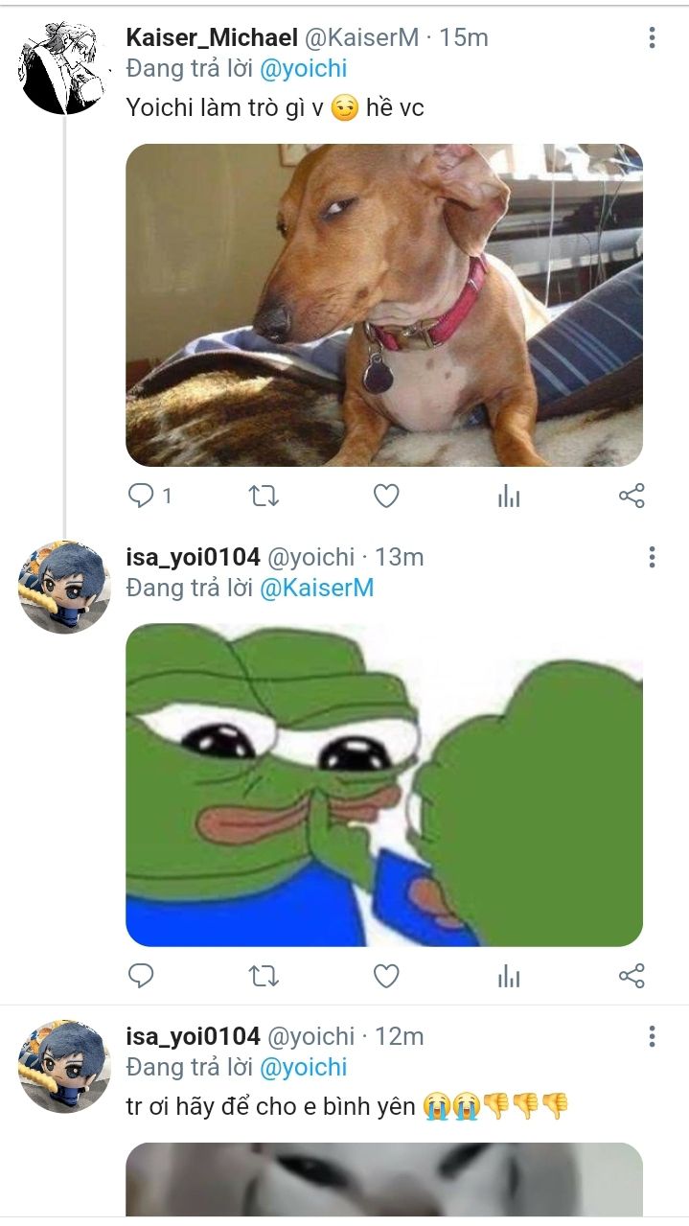Open the isa_yoi0104 avatar on the Pepe tweet
Viewport: 689px width, 1226px height.
(x=64, y=588)
